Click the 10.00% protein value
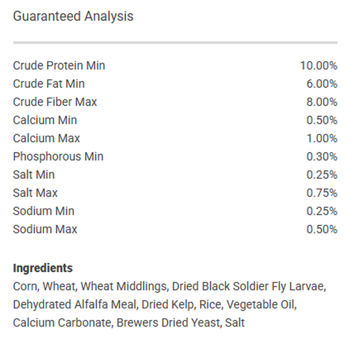The height and width of the screenshot is (354, 354). point(319,65)
